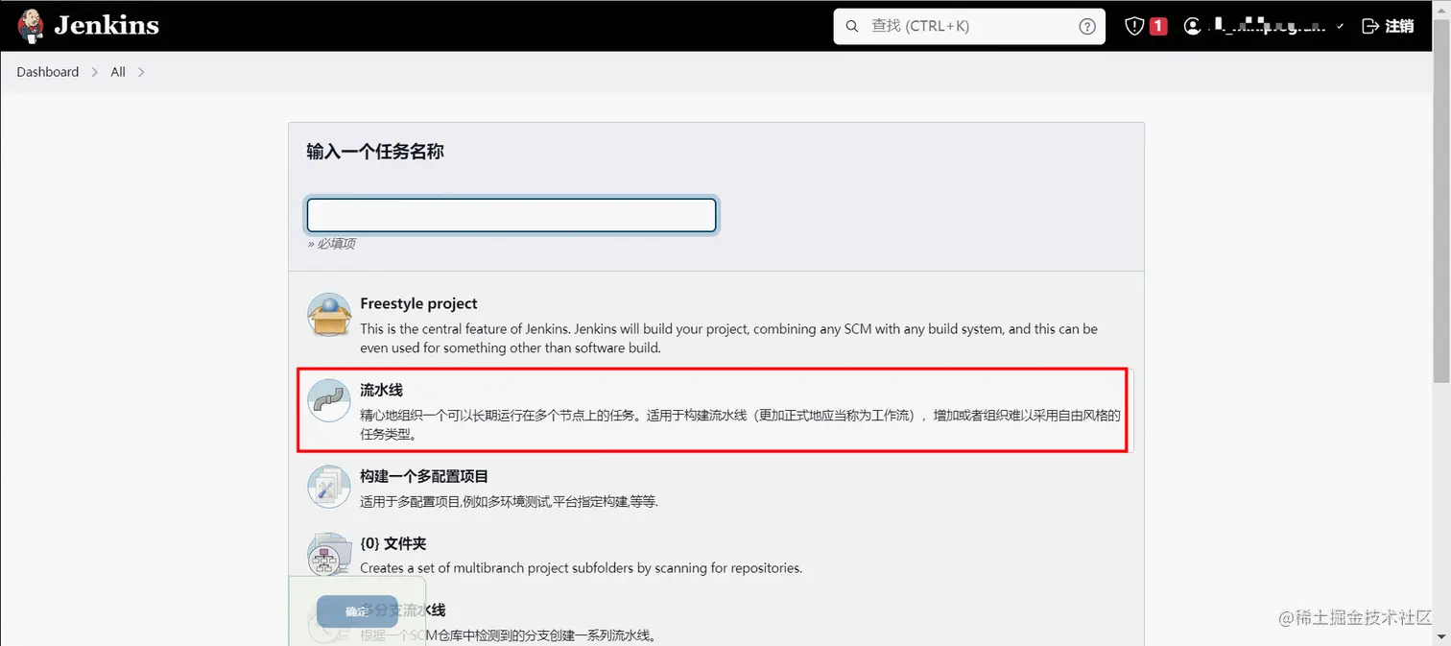This screenshot has width=1451, height=646.
Task: Click the task name input field
Action: [x=511, y=215]
